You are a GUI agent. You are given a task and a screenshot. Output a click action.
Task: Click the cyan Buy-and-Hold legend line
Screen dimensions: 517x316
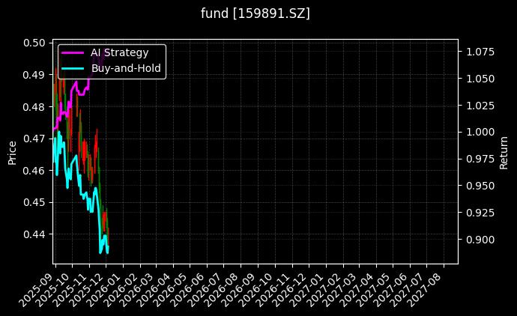pyautogui.click(x=73, y=69)
